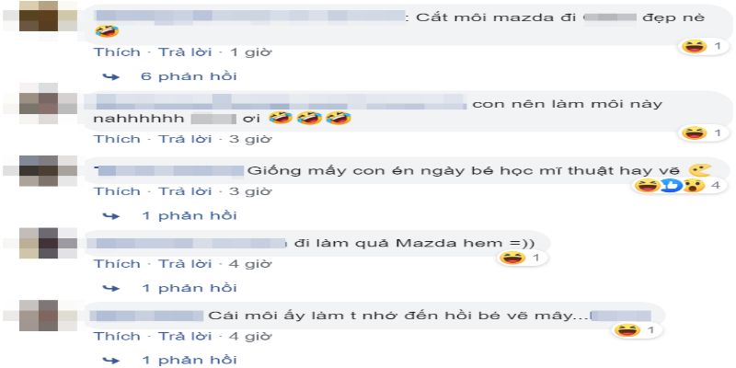Click the '1 giờ' timestamp on first comment
The height and width of the screenshot is (368, 736).
pos(250,52)
